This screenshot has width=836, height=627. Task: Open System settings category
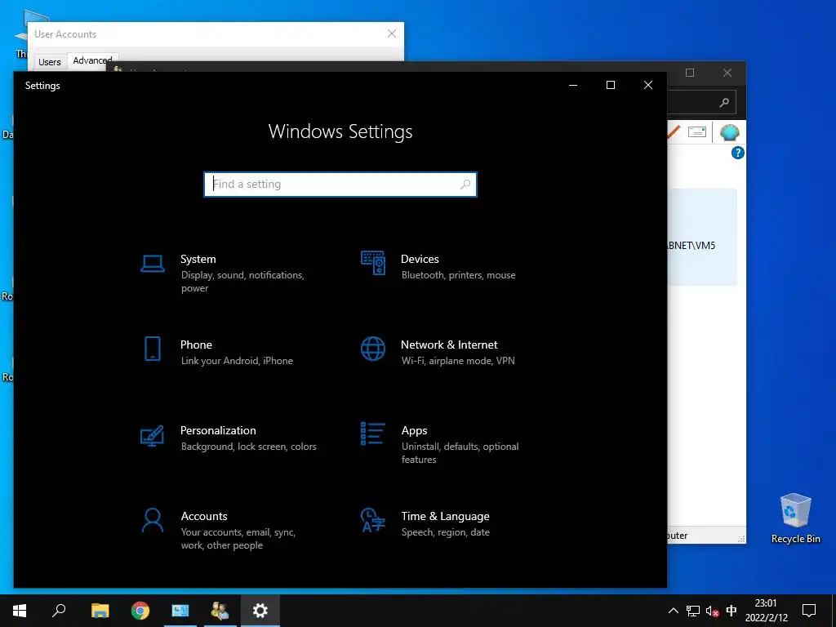[229, 273]
